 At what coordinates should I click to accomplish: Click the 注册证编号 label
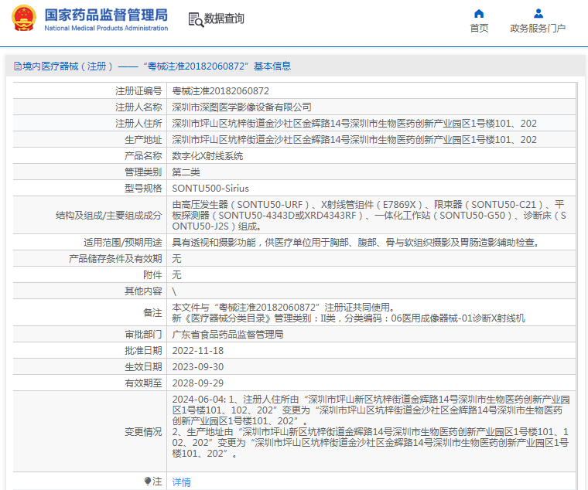point(138,91)
